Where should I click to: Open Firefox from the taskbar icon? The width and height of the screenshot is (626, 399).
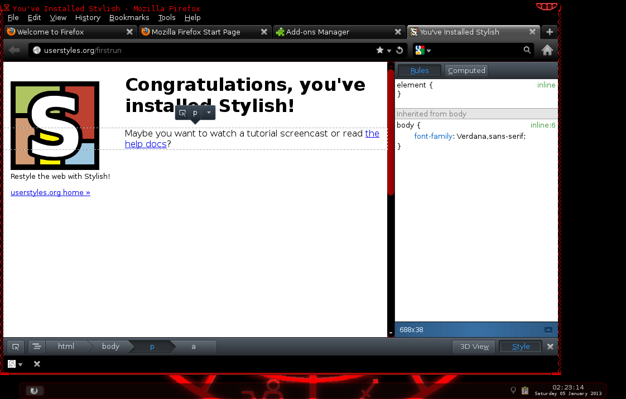[x=35, y=390]
